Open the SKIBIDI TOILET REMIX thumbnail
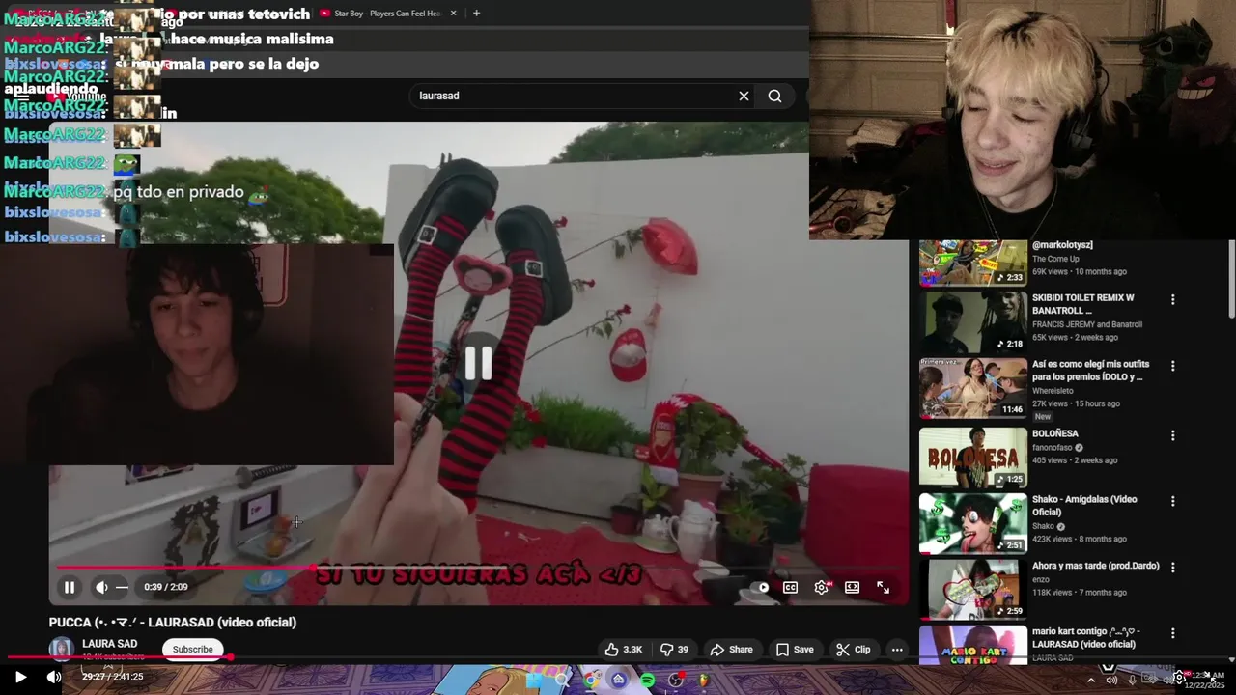The image size is (1236, 695). pos(973,321)
